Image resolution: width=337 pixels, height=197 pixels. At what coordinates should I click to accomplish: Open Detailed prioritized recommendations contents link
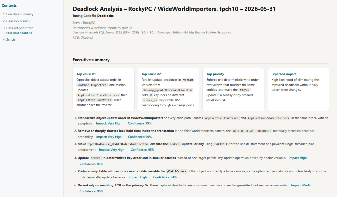pos(19,30)
